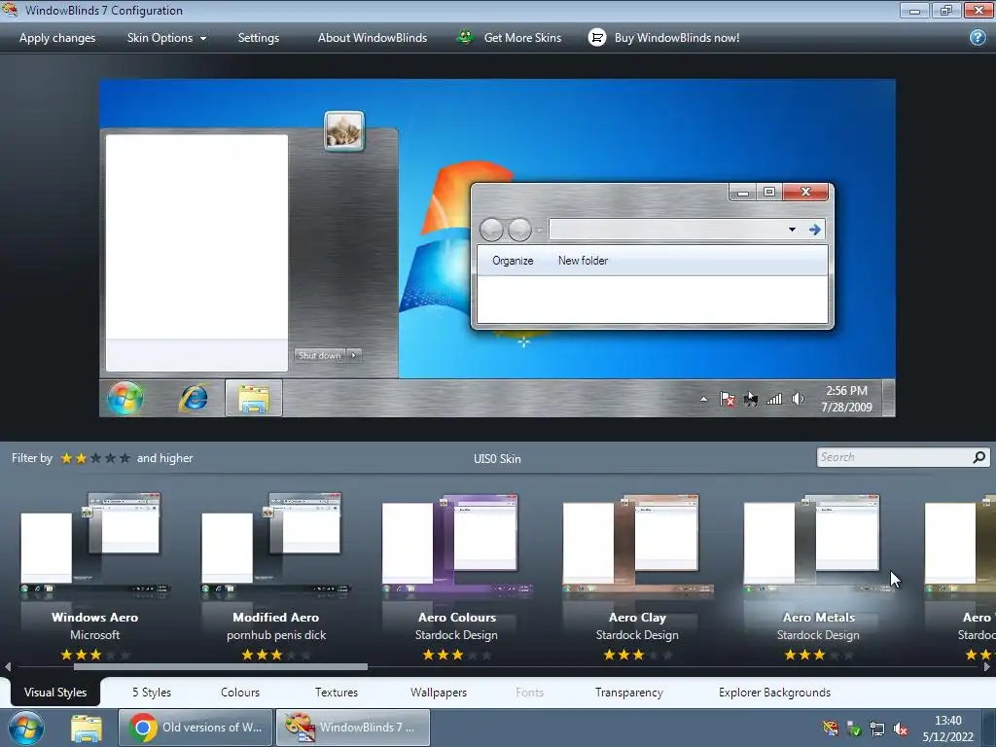This screenshot has width=996, height=747.
Task: Click the Buy WindowBlinds now! link text
Action: [x=677, y=38]
